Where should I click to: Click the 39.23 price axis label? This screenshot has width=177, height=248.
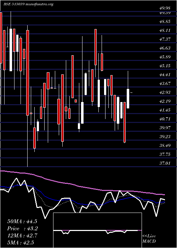tap(165, 137)
